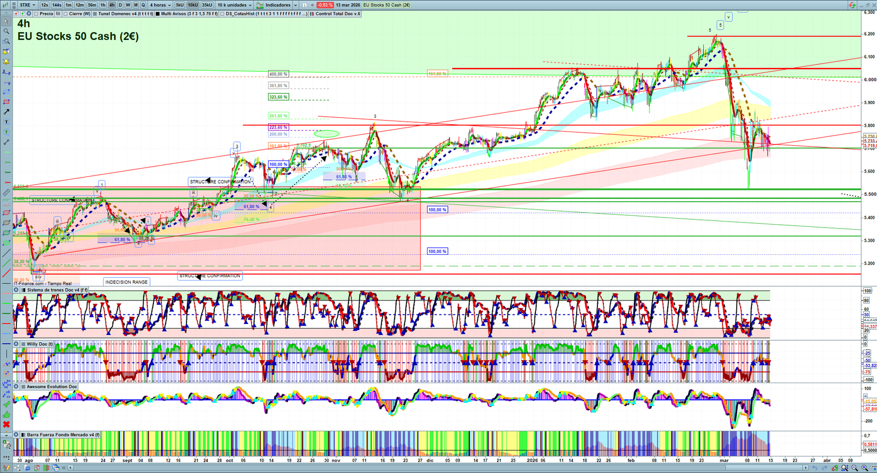Select the black arrow drawing tool
This screenshot has width=877, height=473.
click(x=7, y=112)
